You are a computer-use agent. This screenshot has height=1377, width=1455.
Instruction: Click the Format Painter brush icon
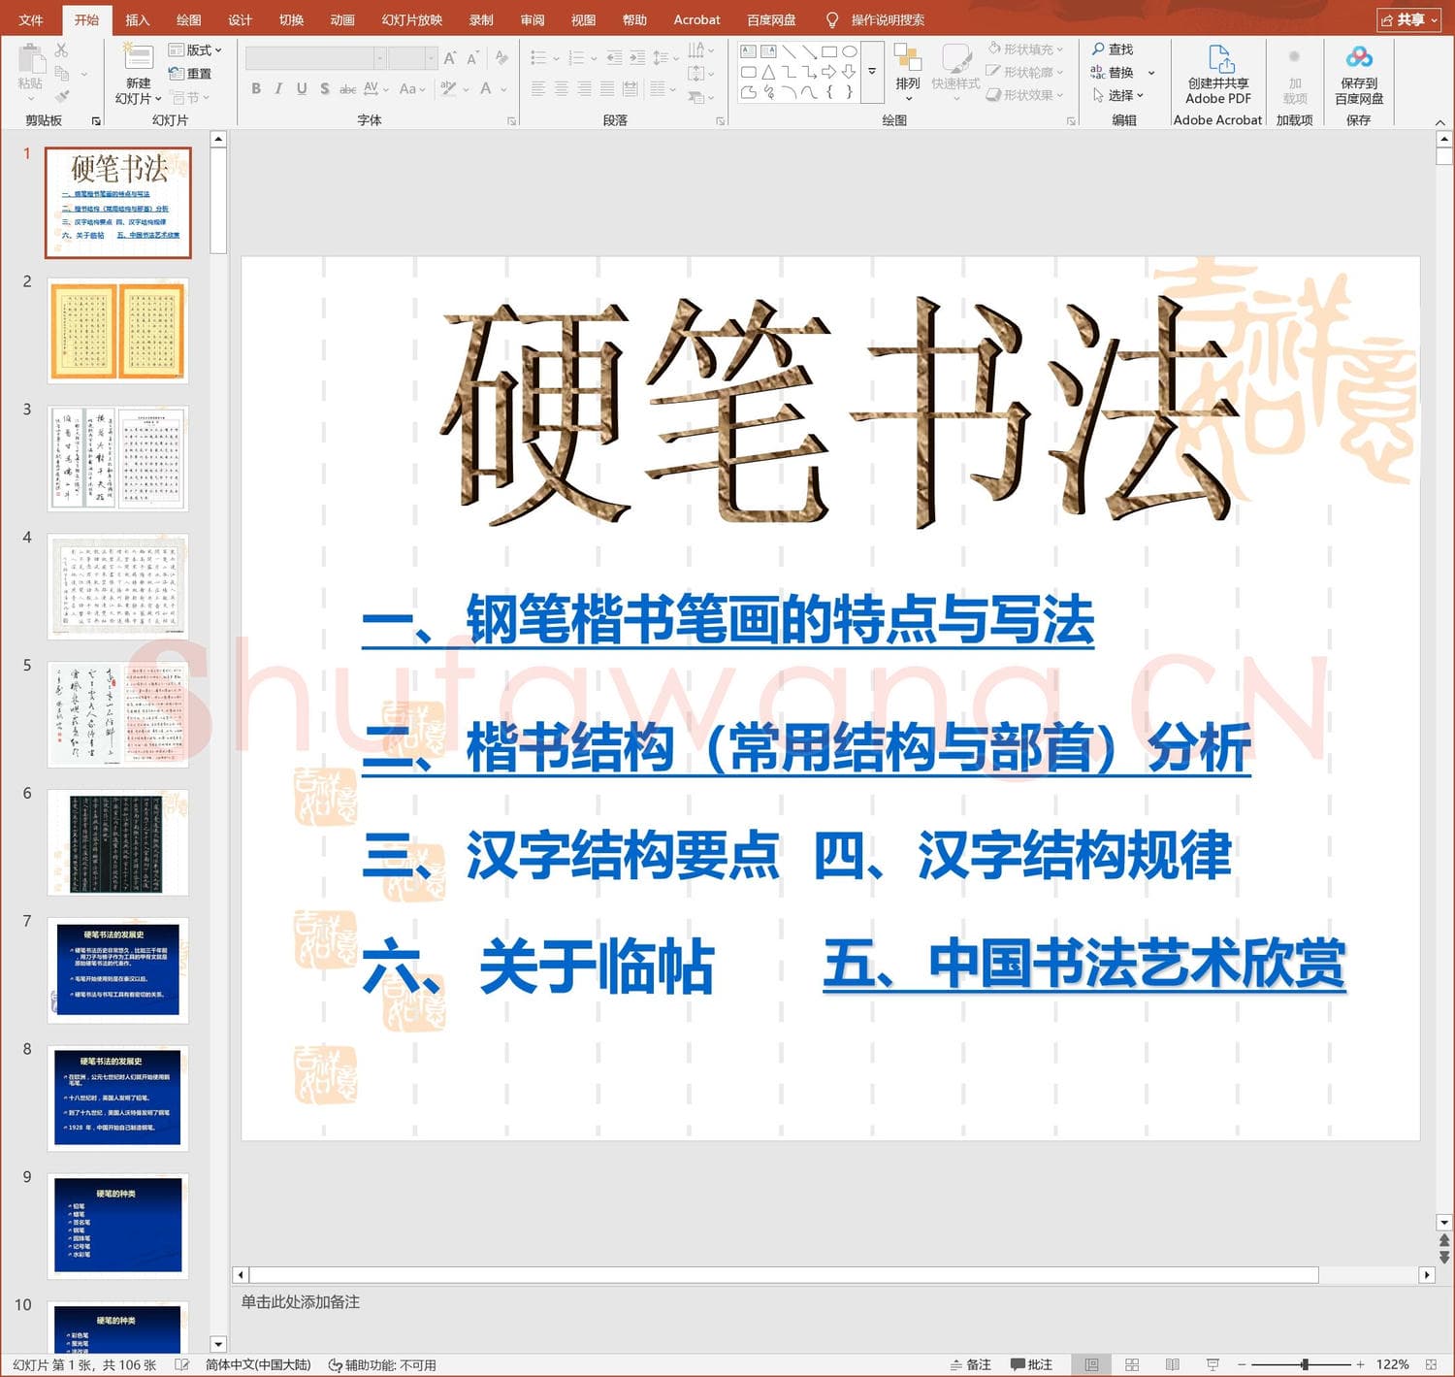click(61, 97)
